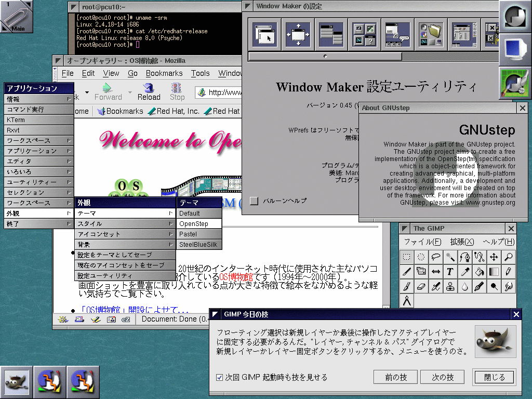Select GIMP paintbrush tool

[406, 286]
